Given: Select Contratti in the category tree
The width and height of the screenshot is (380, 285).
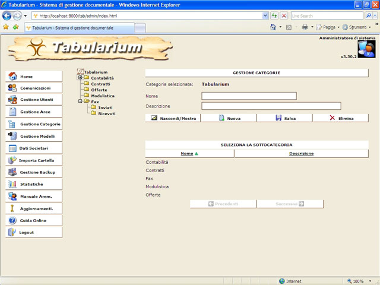Looking at the screenshot, I should pos(100,84).
